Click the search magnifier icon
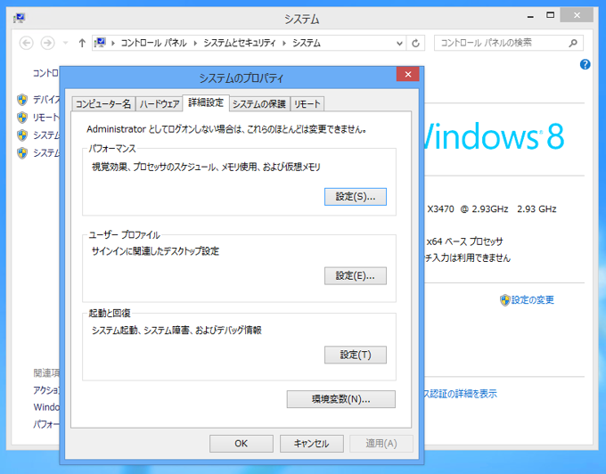Viewport: 606px width, 474px height. [x=573, y=43]
